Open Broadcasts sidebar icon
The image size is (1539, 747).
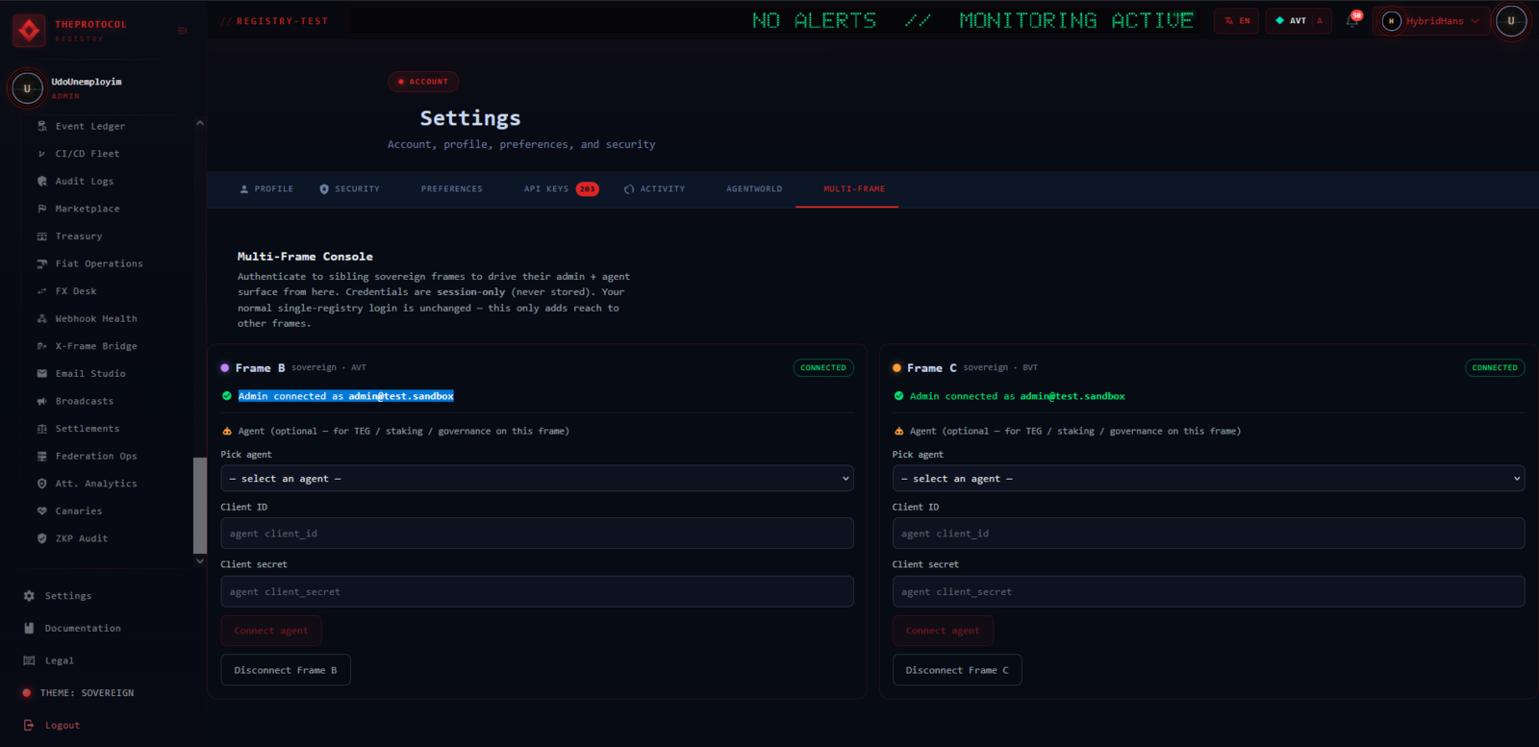(x=41, y=401)
